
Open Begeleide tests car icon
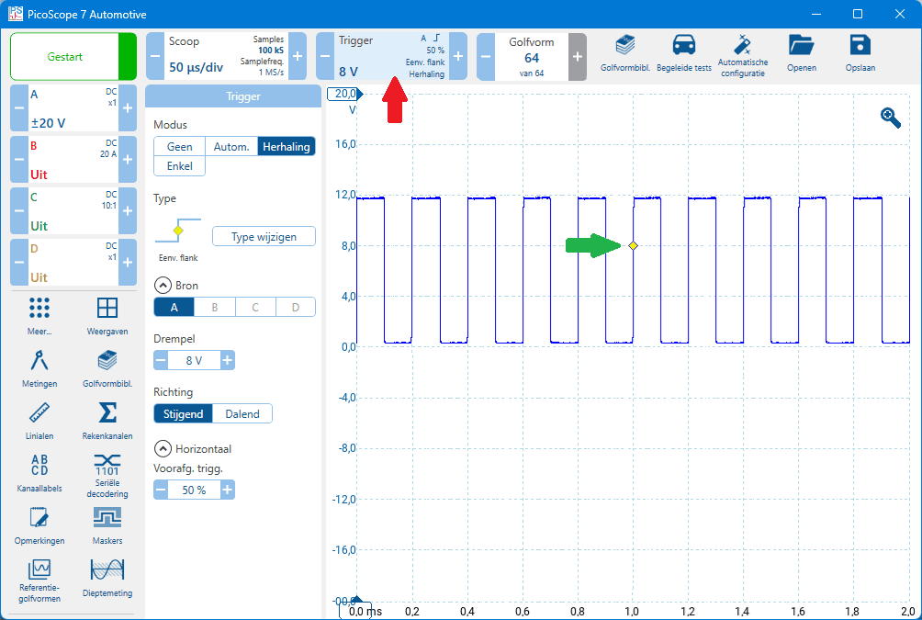click(x=683, y=55)
